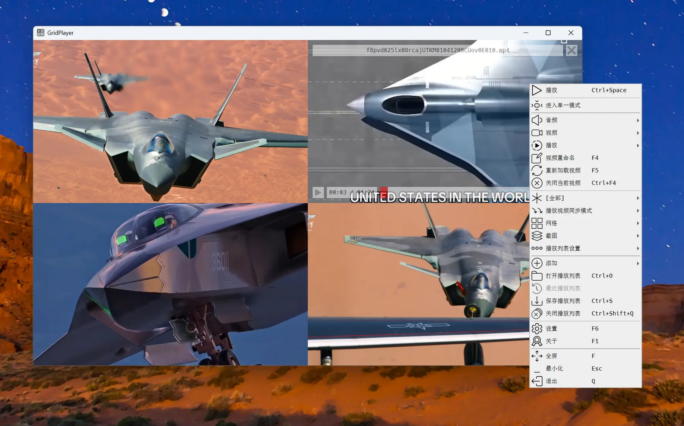Select the top-left fighter jet video tile
This screenshot has width=684, height=426.
pyautogui.click(x=170, y=122)
